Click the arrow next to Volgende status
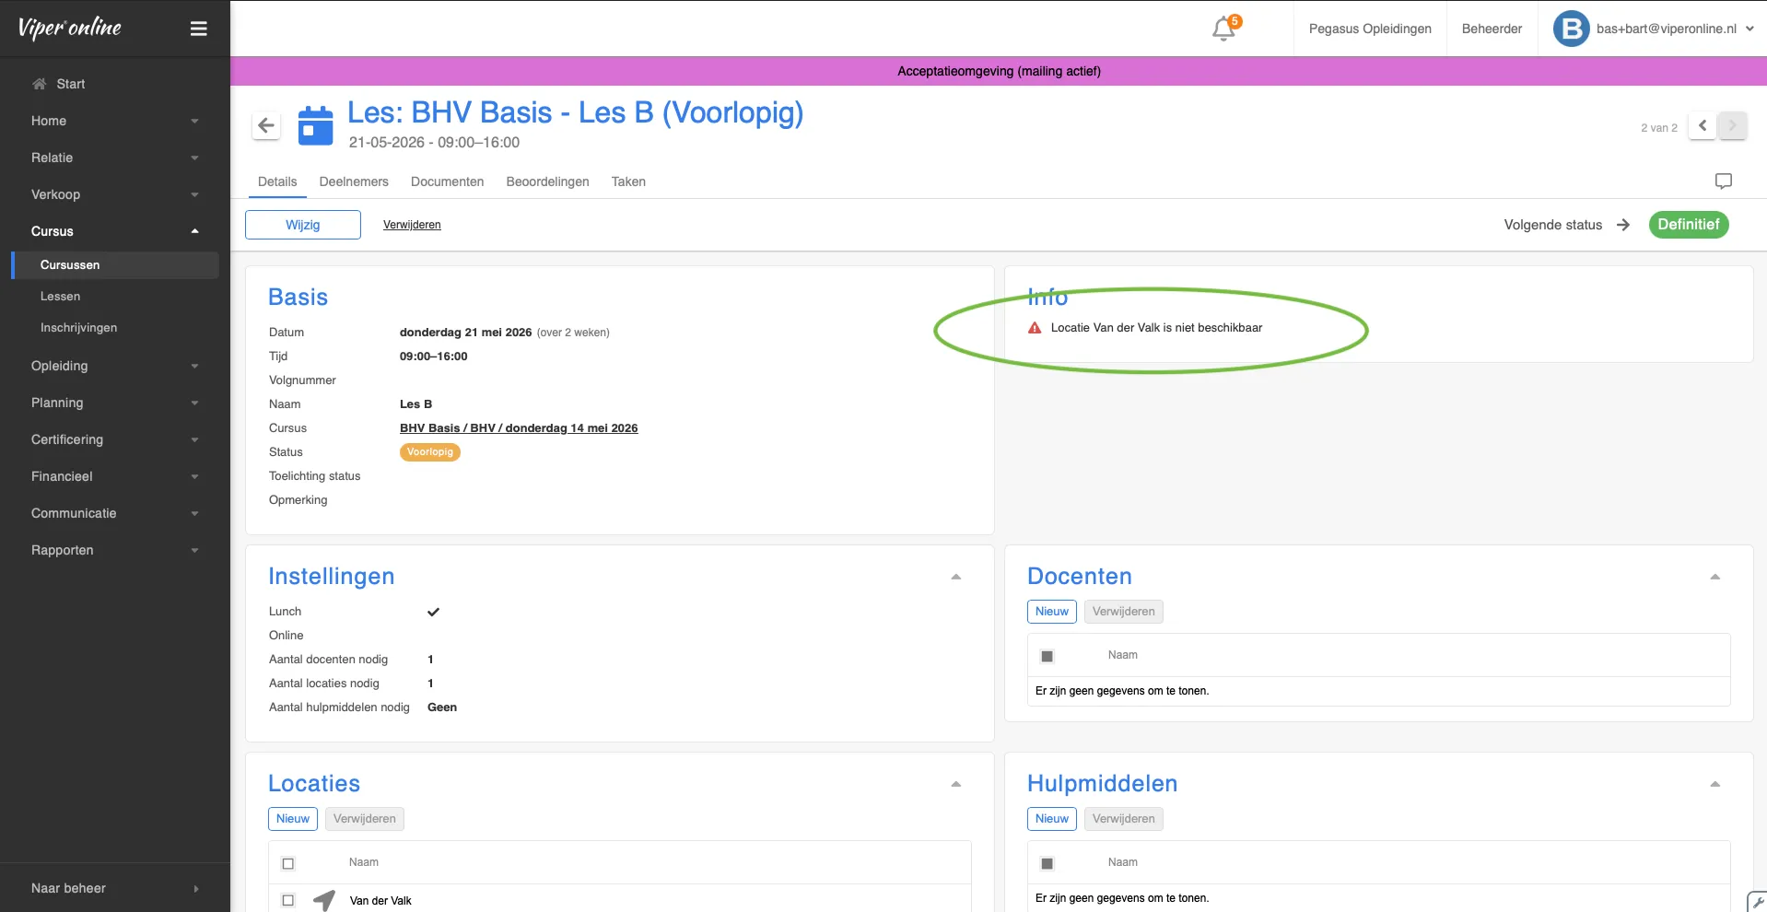 (x=1623, y=225)
